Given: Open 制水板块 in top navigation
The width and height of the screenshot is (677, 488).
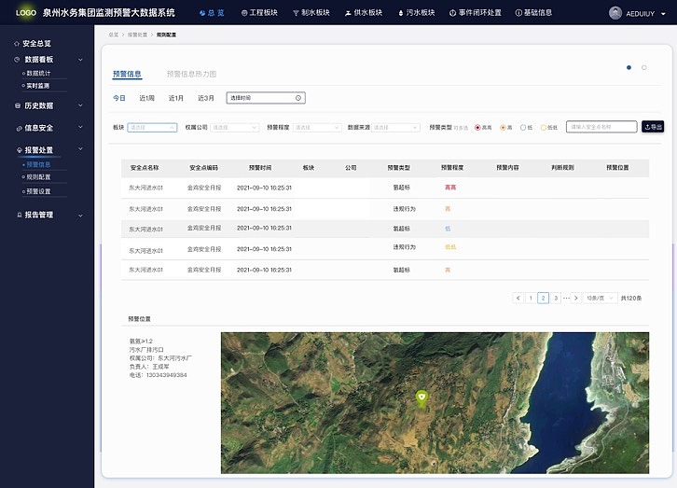Looking at the screenshot, I should (x=311, y=13).
